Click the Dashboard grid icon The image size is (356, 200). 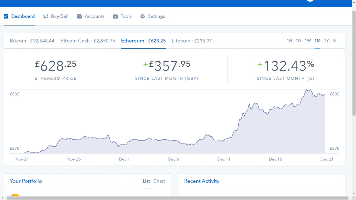click(x=6, y=16)
